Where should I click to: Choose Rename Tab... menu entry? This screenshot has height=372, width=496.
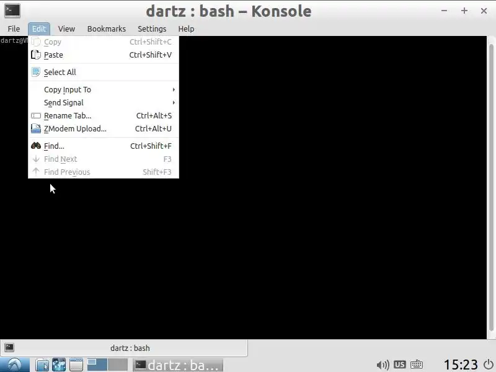(x=104, y=116)
